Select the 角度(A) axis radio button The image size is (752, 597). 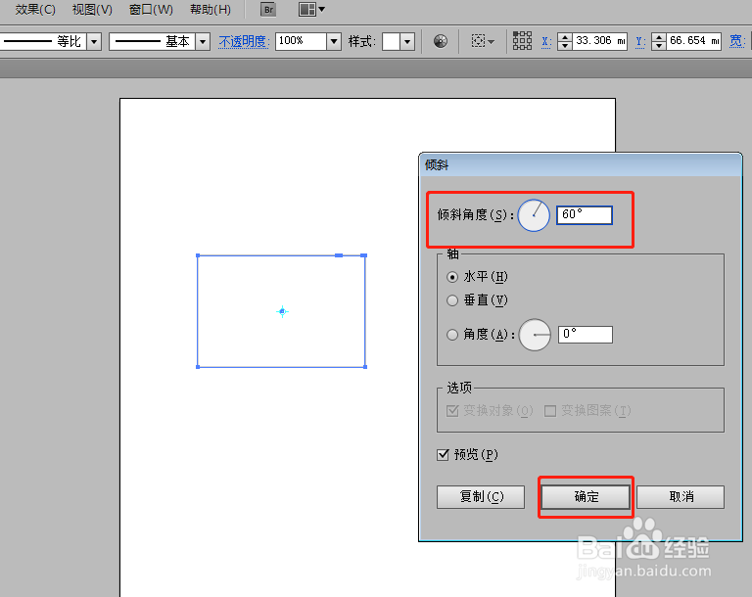pos(451,335)
